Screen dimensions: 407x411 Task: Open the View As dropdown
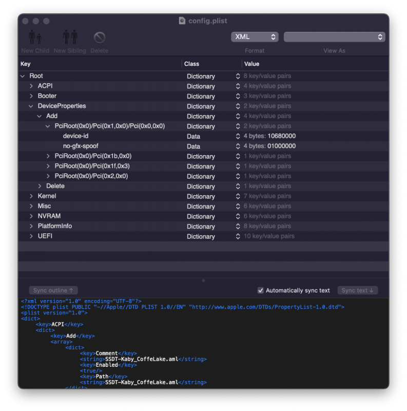[x=334, y=37]
